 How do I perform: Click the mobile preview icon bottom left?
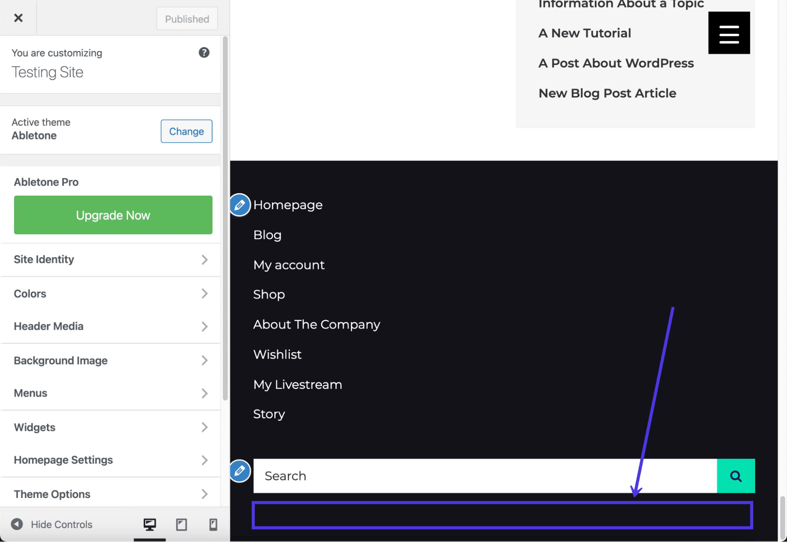(212, 525)
